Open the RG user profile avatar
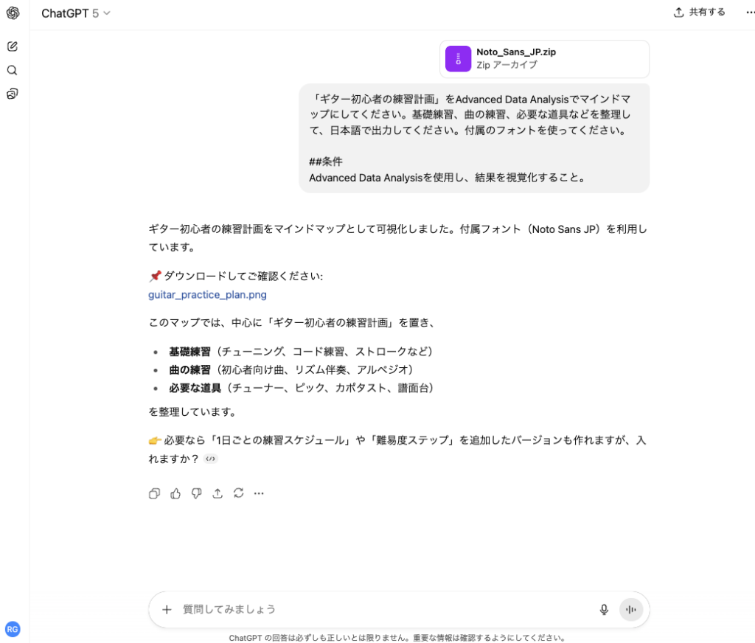The height and width of the screenshot is (643, 755). coord(13,629)
